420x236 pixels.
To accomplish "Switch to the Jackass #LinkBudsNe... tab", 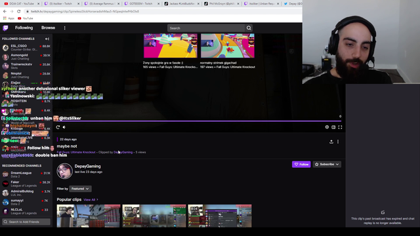I will (x=182, y=4).
